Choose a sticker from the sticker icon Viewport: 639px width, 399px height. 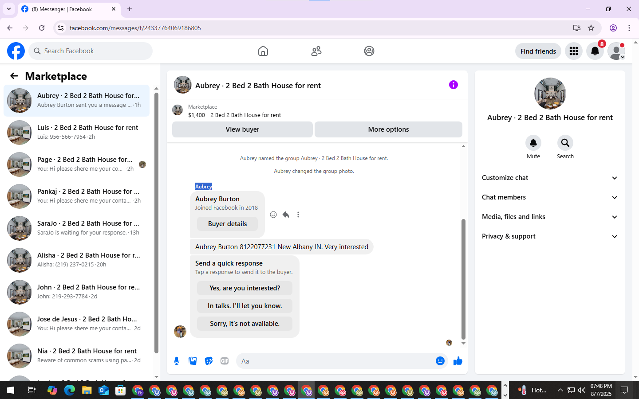click(x=209, y=361)
